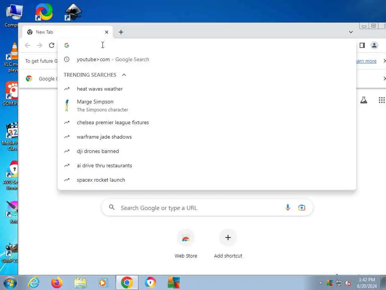Open the GOM Player desktop icon

point(10,94)
